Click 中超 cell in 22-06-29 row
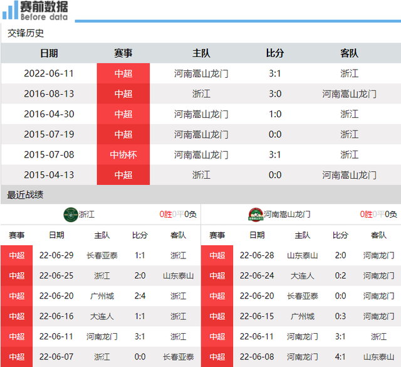401x367 pixels. (17, 255)
